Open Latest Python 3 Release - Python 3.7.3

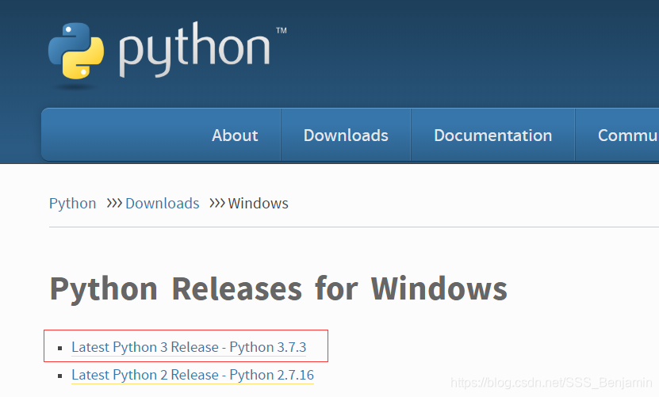[189, 347]
